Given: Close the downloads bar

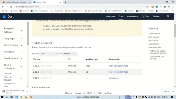Looking at the screenshot, I should pyautogui.click(x=174, y=91).
